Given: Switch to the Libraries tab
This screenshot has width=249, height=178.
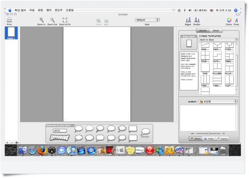Looking at the screenshot, I should (x=202, y=30).
